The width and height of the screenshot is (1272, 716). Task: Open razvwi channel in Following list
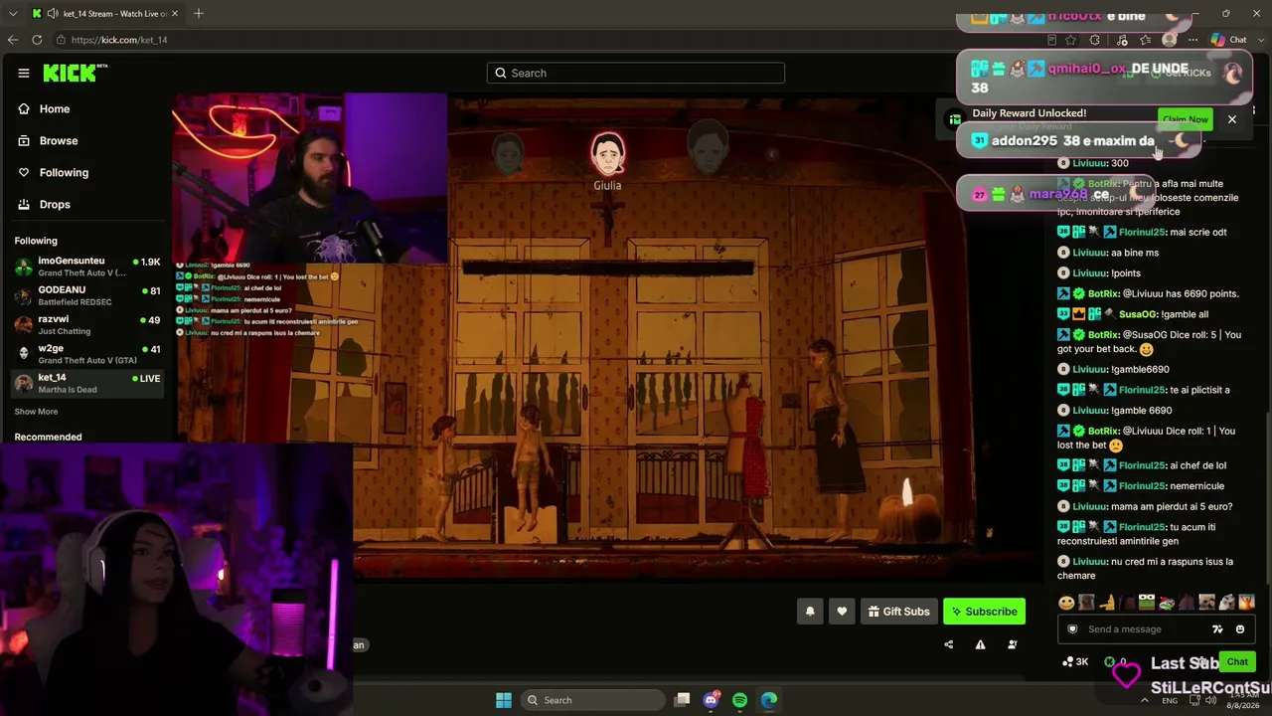point(87,325)
